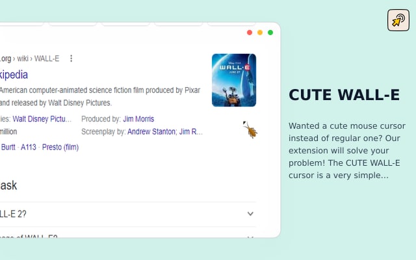Image resolution: width=416 pixels, height=260 pixels.
Task: Open the blue Wikipedia result title link
Action: click(14, 75)
